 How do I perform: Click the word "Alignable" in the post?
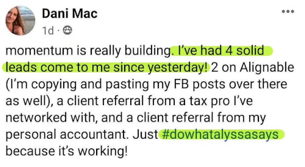pos(267,68)
